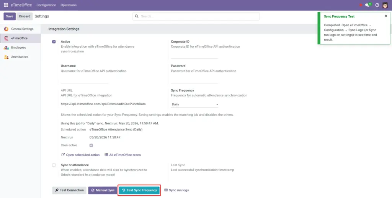Toggle the Cron active checkbox
The height and width of the screenshot is (198, 392).
tap(91, 145)
